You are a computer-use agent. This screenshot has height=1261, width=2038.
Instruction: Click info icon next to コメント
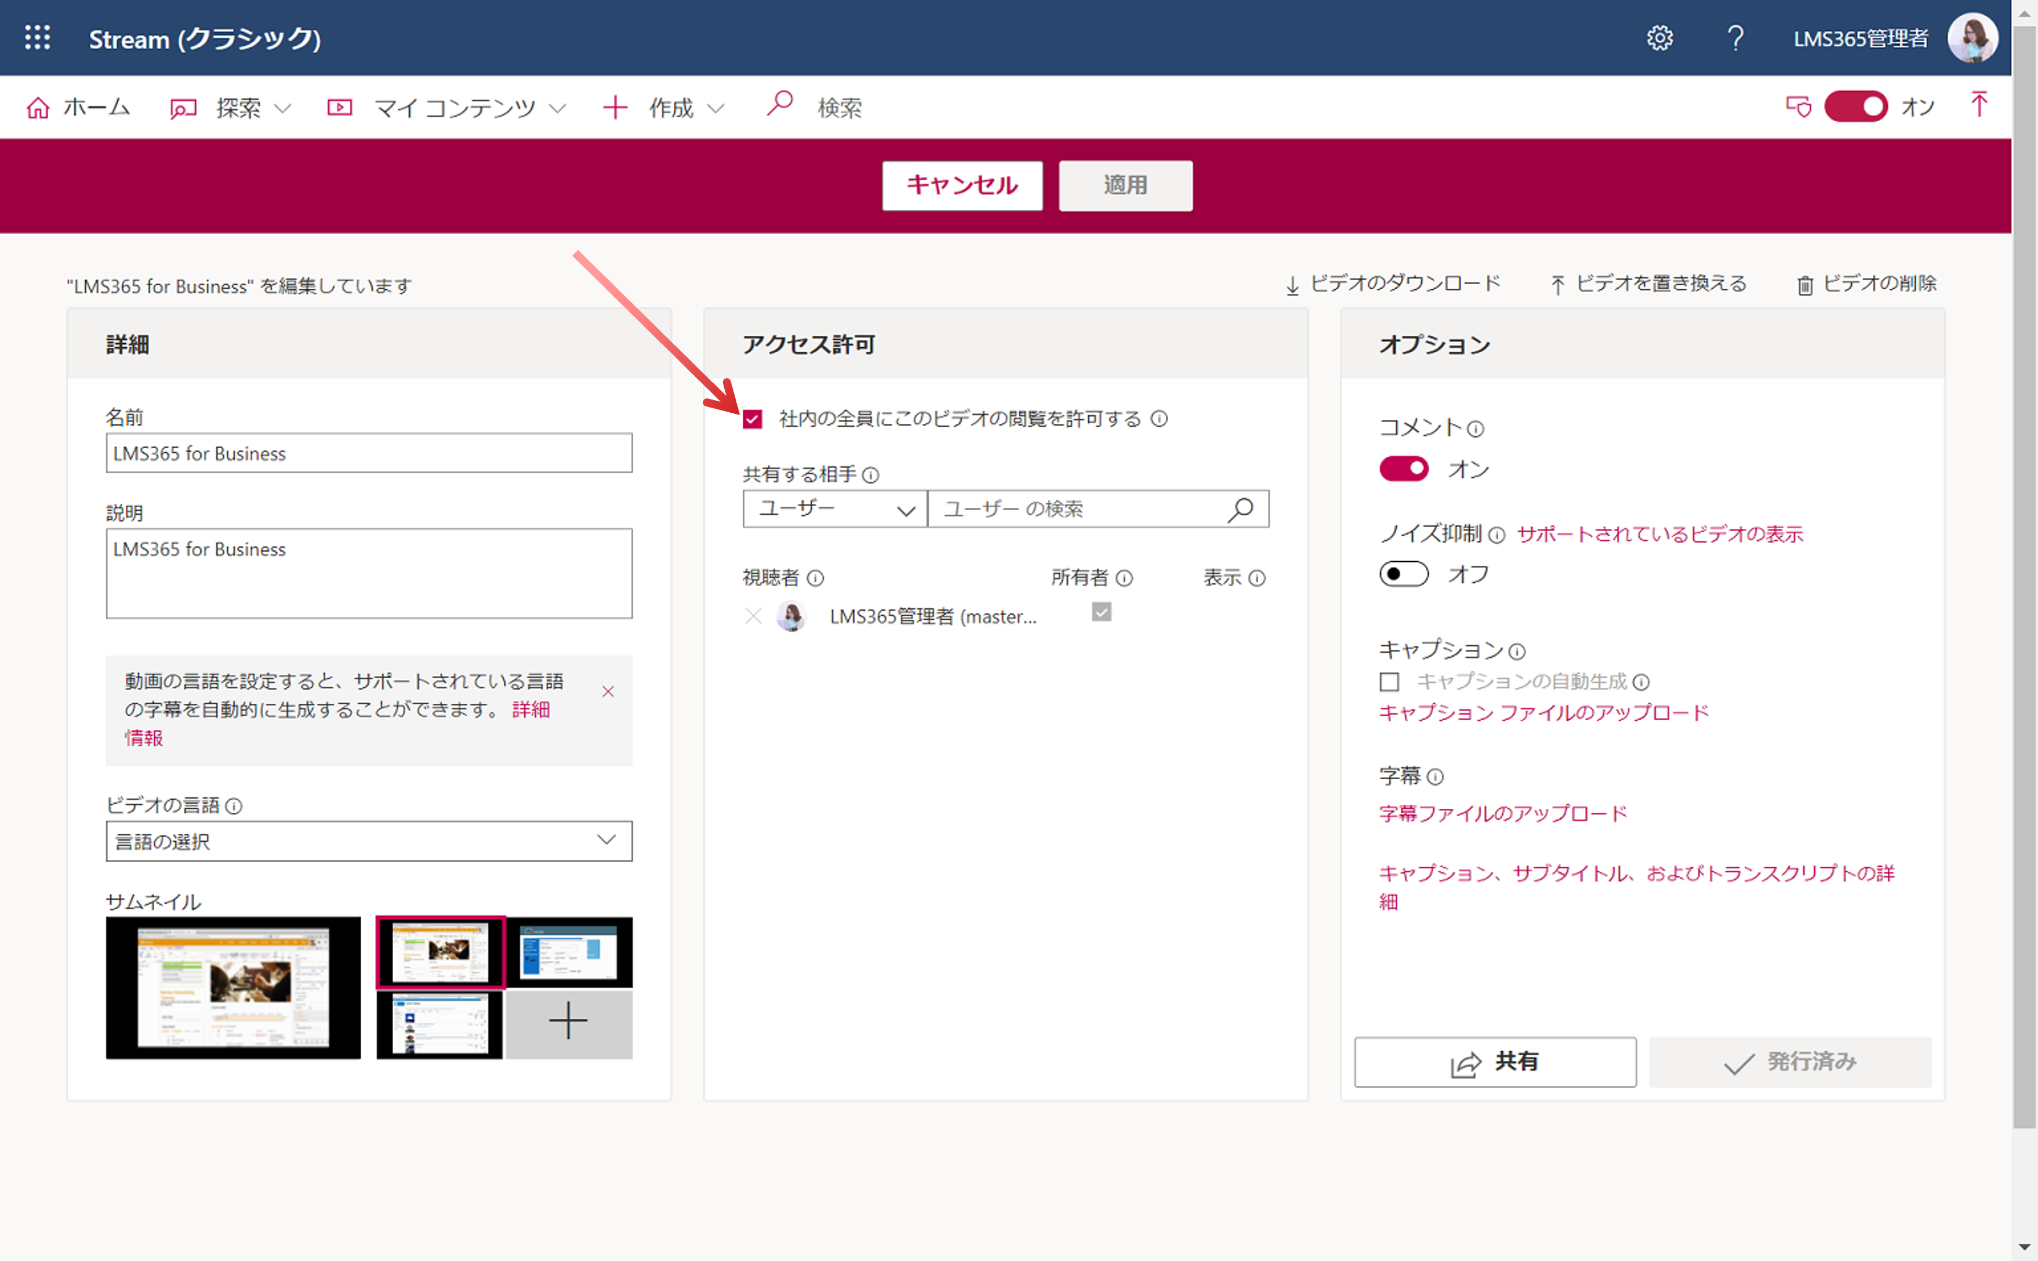[x=1475, y=428]
